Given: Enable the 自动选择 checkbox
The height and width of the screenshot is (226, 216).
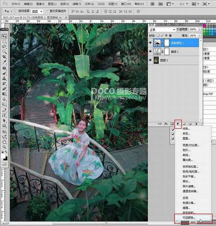Looking at the screenshot, I should point(17,12).
